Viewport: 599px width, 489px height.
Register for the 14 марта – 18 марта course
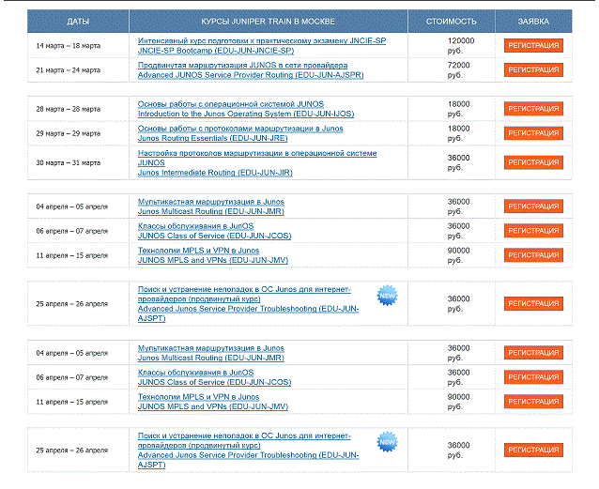coord(533,45)
